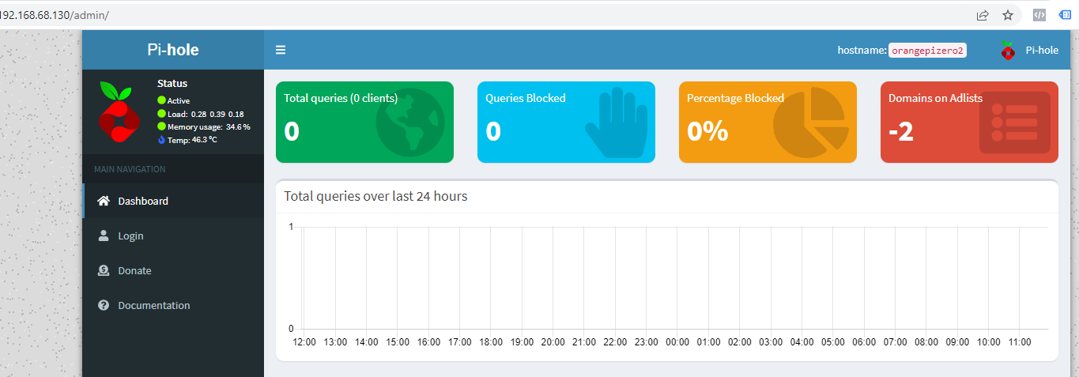1079x377 pixels.
Task: Click the orangepizero2 hostname badge
Action: 927,50
